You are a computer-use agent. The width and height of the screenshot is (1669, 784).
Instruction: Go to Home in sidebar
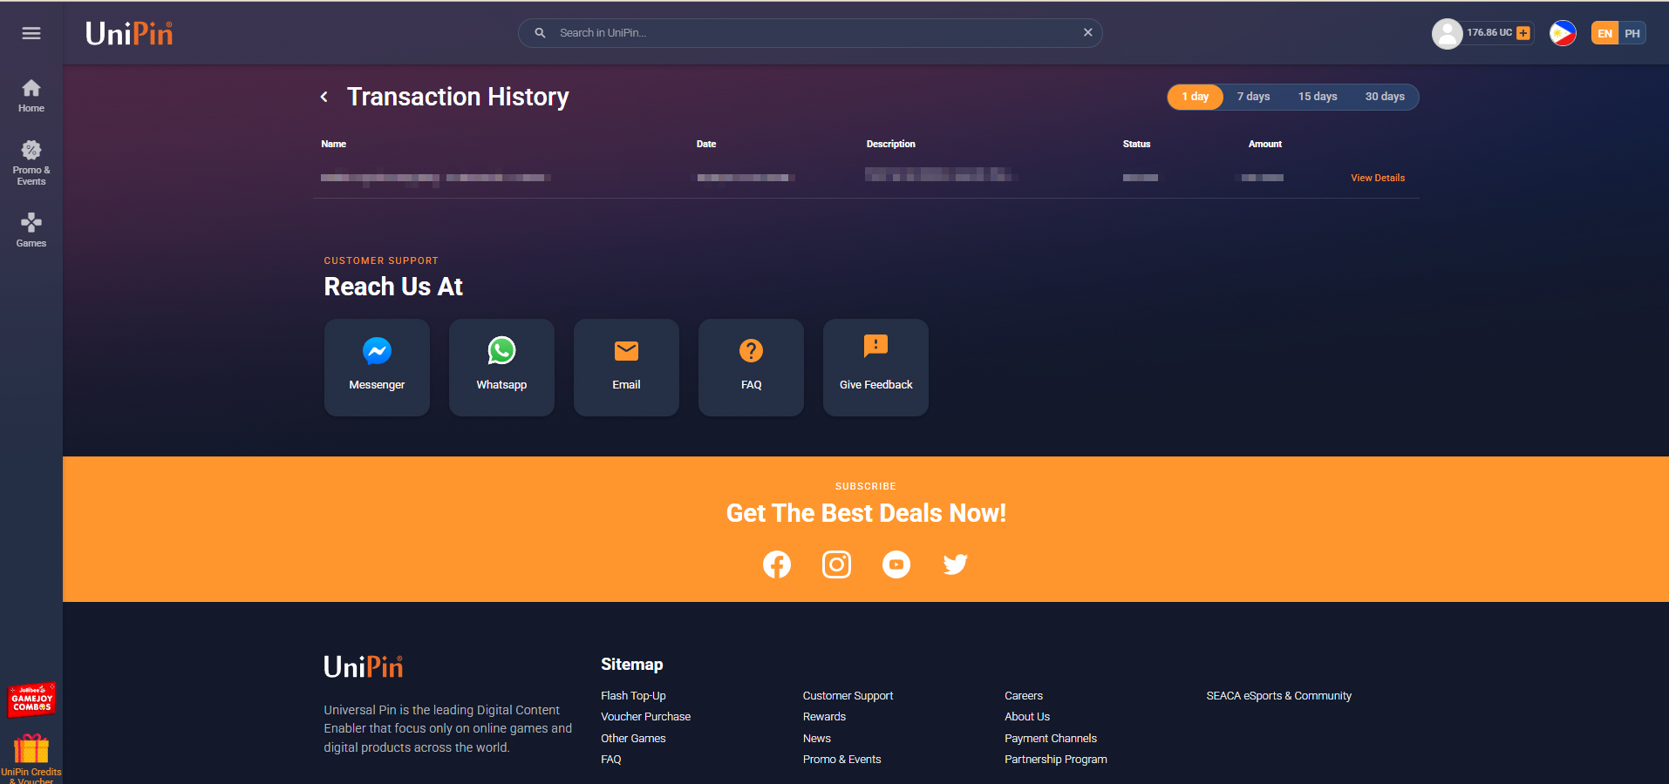click(x=31, y=96)
